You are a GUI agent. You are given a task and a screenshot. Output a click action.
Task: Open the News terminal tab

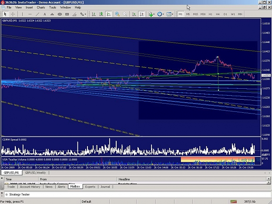click(x=49, y=187)
